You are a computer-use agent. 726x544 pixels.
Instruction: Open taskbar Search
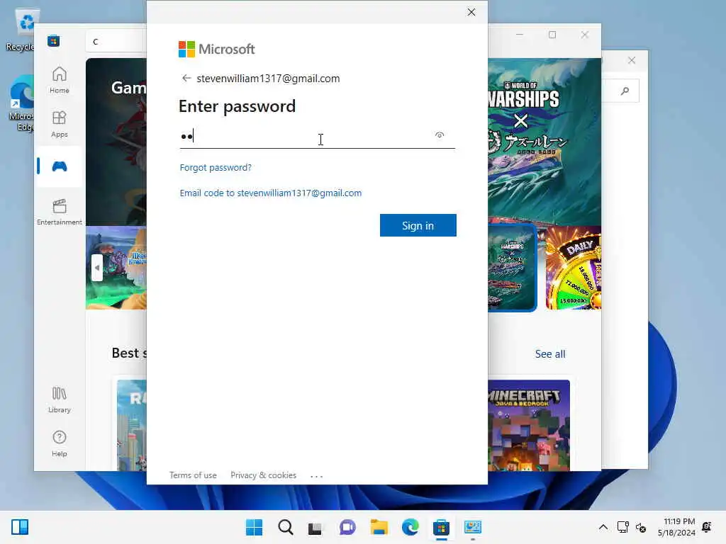(286, 527)
